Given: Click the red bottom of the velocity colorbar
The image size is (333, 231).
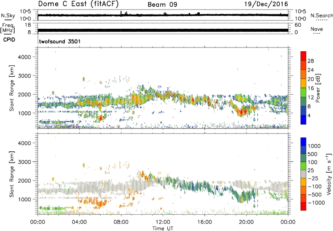Looking at the screenshot, I should [303, 206].
